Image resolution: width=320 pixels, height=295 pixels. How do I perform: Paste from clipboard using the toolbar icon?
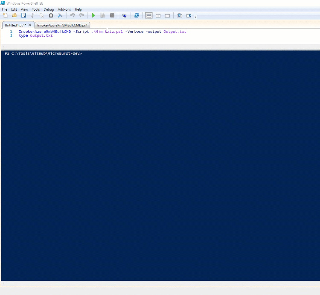tap(51, 15)
